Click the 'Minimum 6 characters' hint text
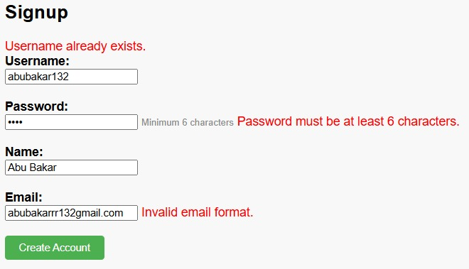This screenshot has height=269, width=469. point(187,122)
